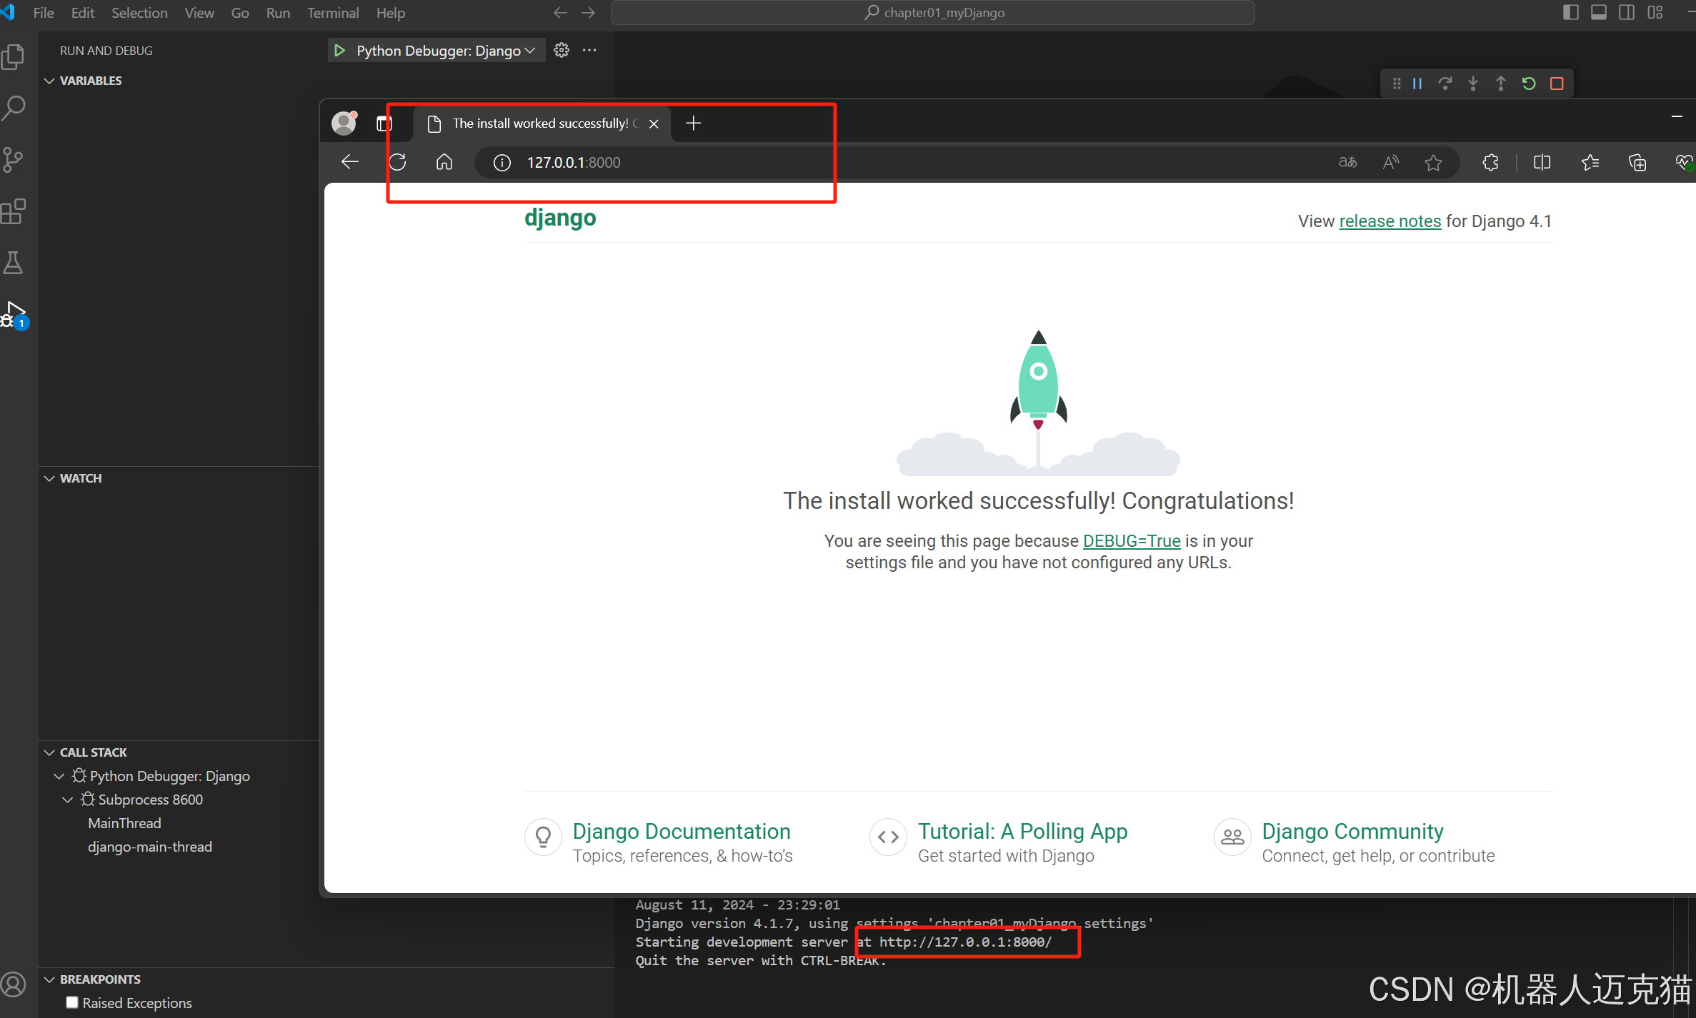The width and height of the screenshot is (1696, 1018).
Task: Click the Read aloud icon
Action: pos(1390,162)
